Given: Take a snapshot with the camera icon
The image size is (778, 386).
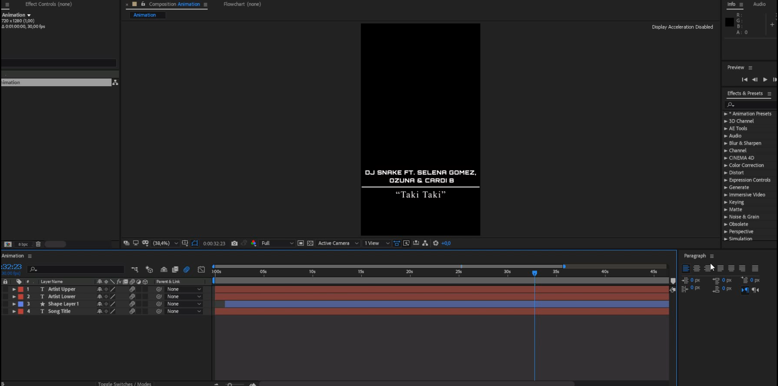Looking at the screenshot, I should 234,243.
